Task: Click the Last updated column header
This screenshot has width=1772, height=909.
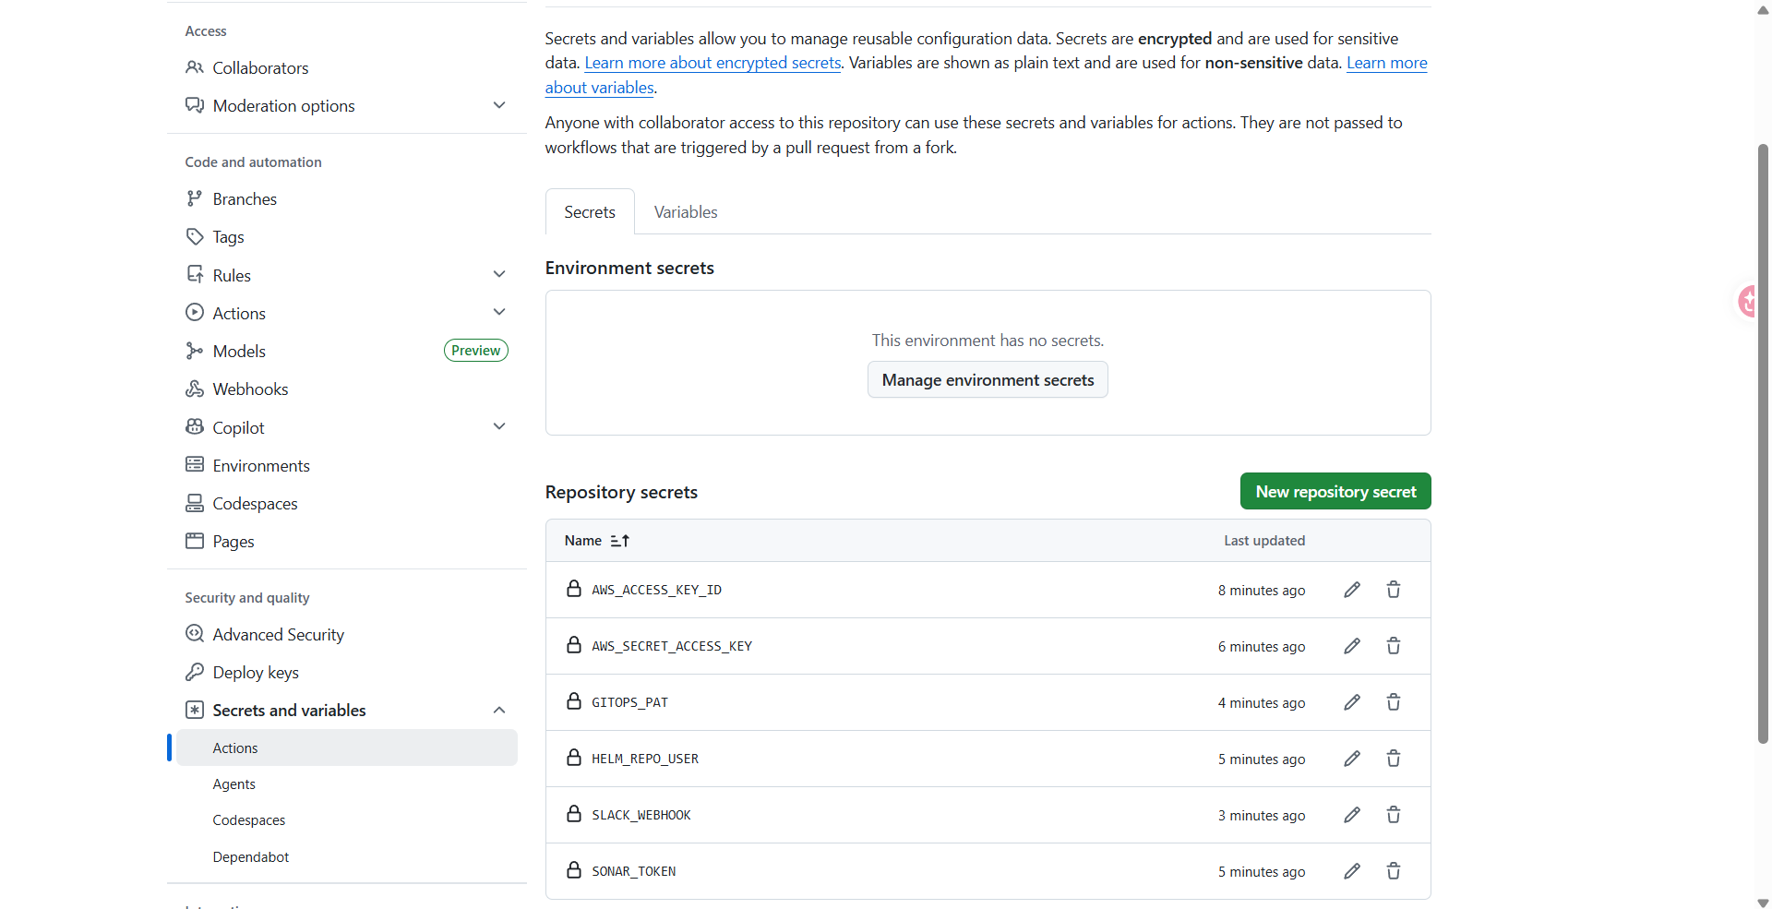Action: [x=1264, y=541]
